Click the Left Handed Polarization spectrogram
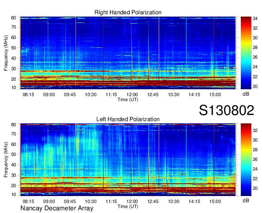 (128, 160)
